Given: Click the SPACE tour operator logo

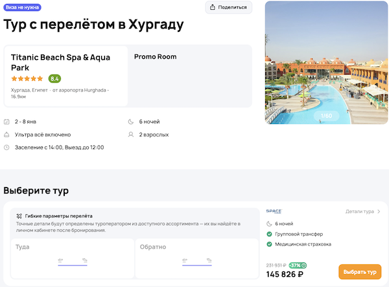Looking at the screenshot, I should [274, 211].
